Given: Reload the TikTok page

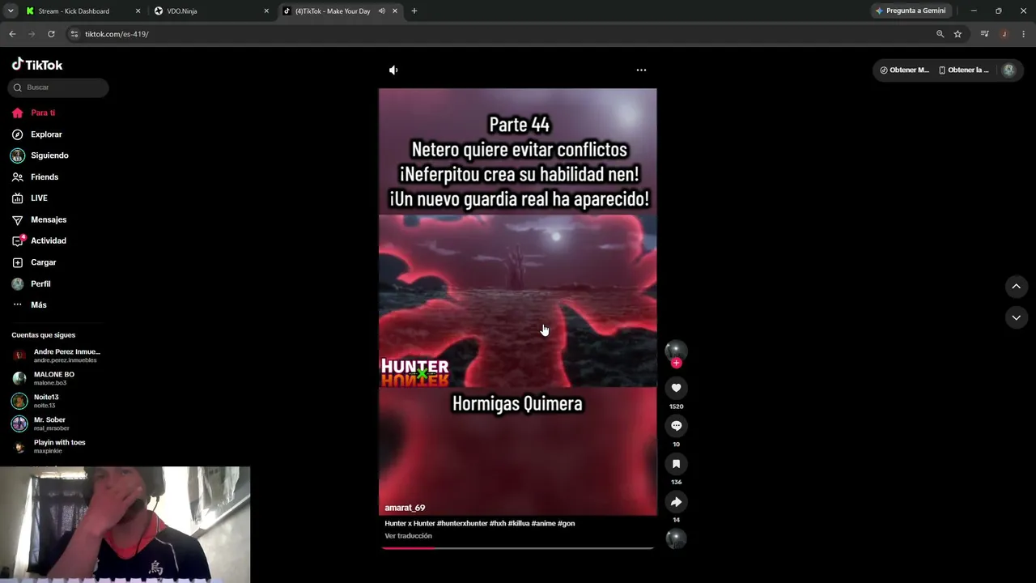Looking at the screenshot, I should 51,34.
